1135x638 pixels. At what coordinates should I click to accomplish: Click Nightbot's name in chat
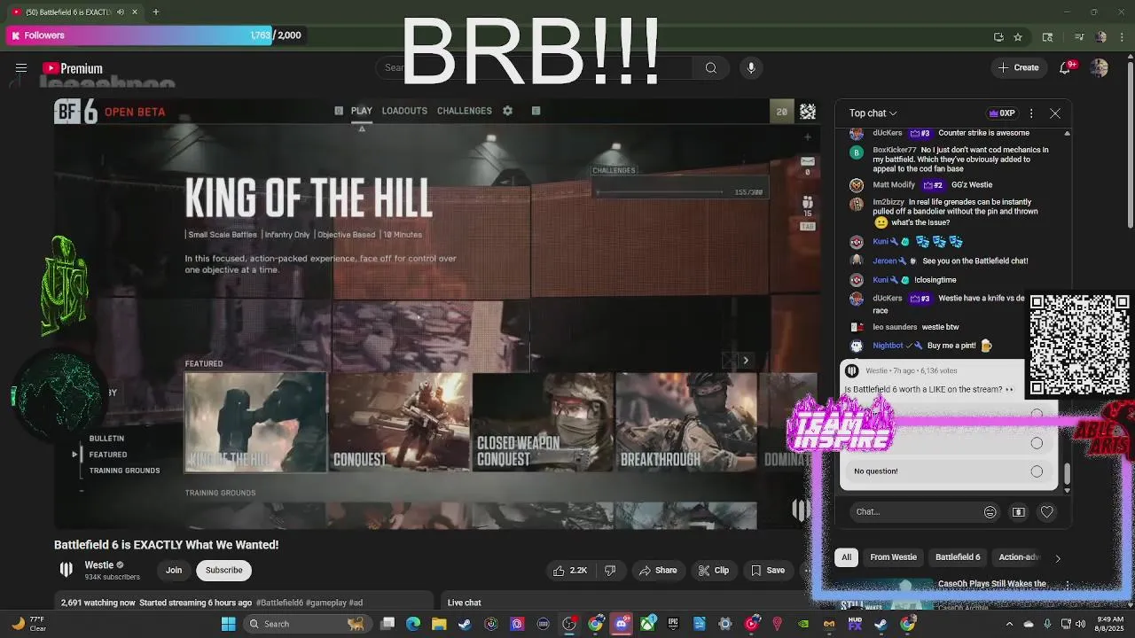(x=887, y=346)
